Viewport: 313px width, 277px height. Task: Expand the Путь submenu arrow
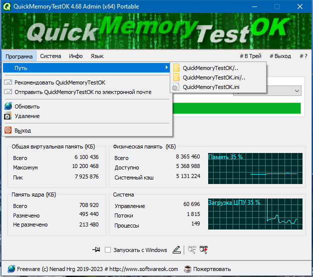point(166,67)
